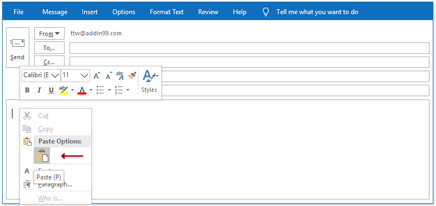This screenshot has width=436, height=206.
Task: Expand the highlight color dropdown arrow
Action: [72, 90]
